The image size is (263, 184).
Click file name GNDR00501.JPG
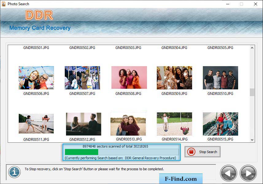click(36, 48)
